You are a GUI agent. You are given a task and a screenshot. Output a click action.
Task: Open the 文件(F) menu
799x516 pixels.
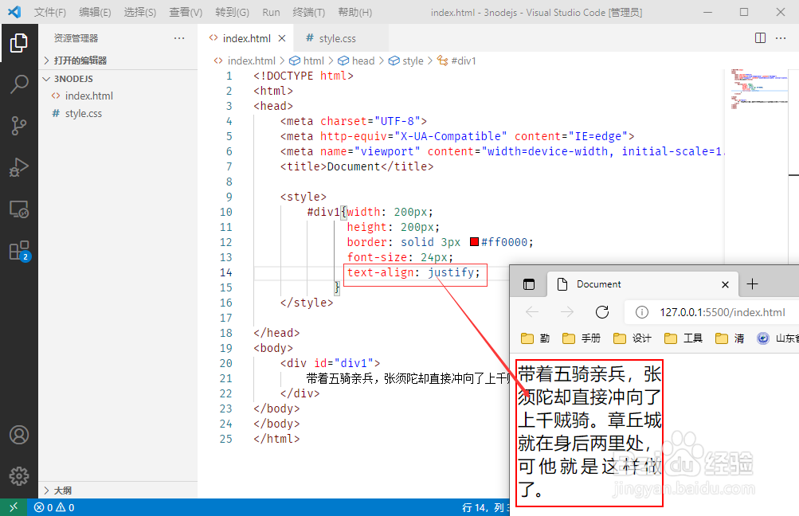(x=50, y=12)
